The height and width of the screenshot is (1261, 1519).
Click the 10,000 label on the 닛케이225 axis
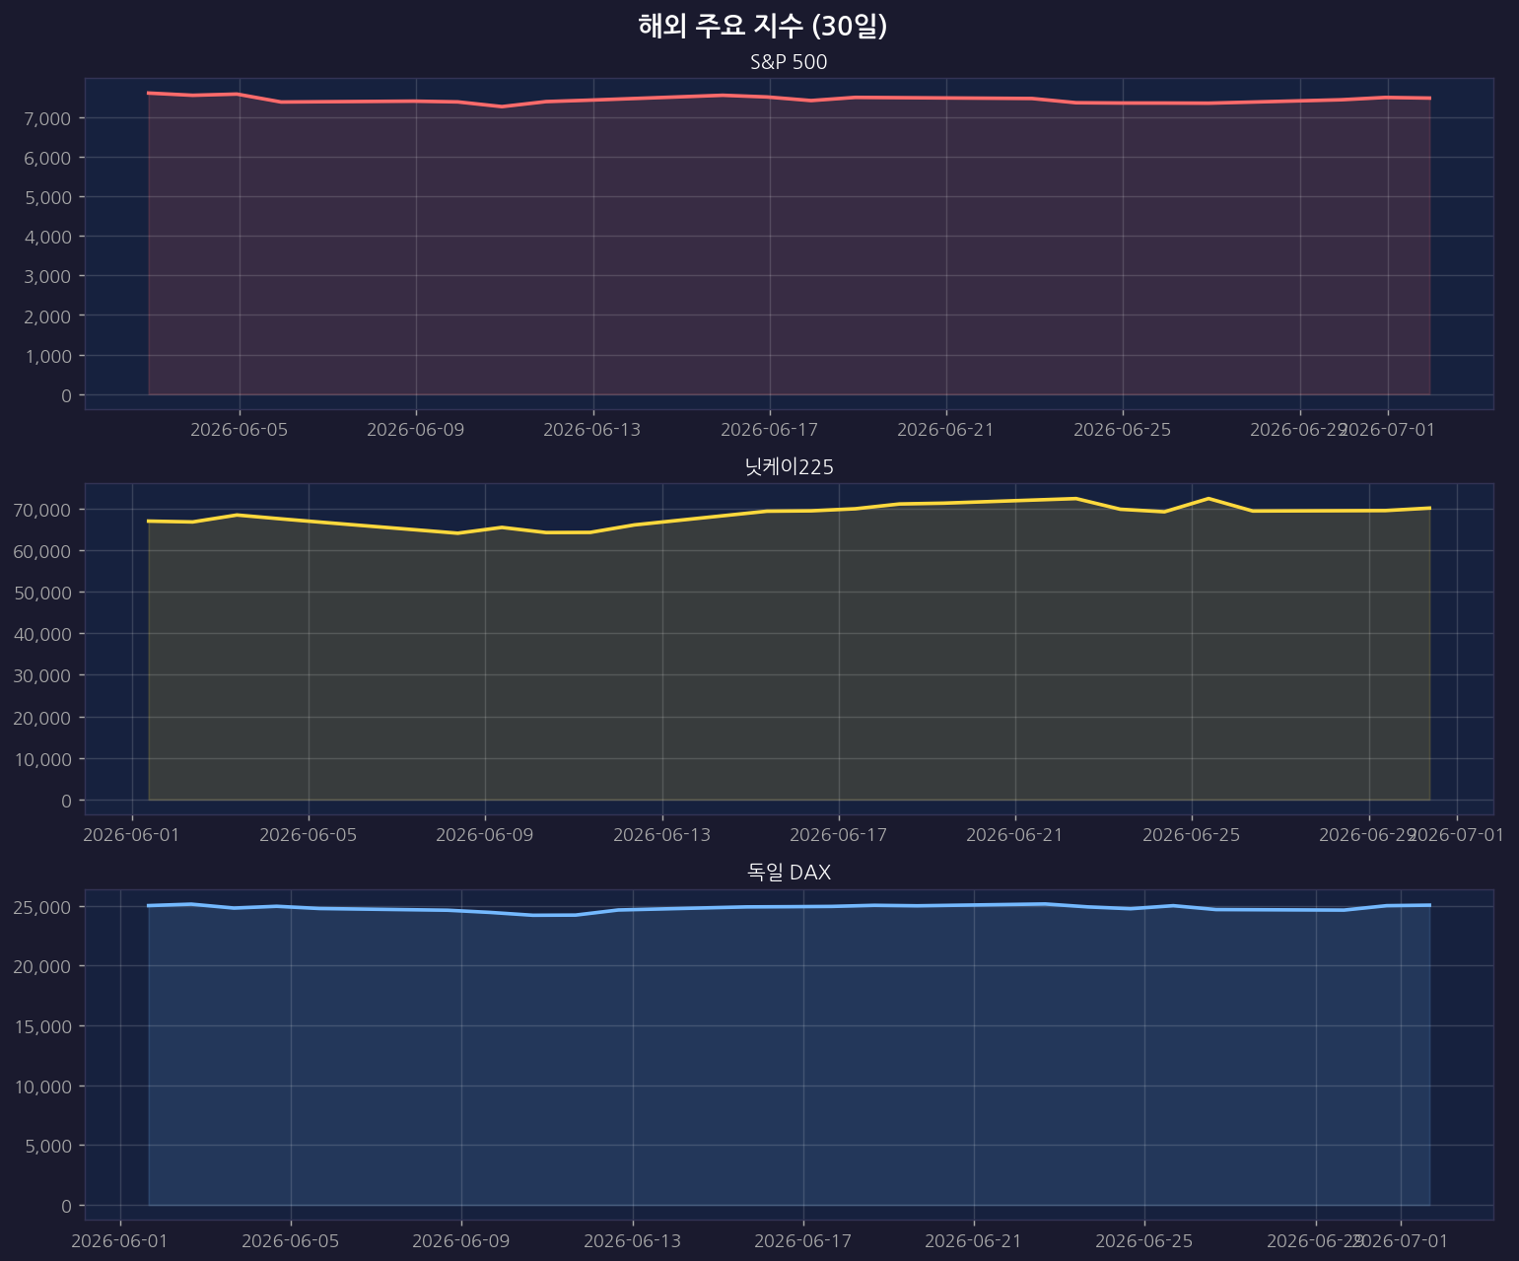pyautogui.click(x=43, y=759)
